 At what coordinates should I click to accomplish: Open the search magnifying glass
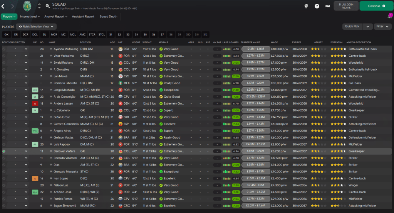click(x=47, y=6)
